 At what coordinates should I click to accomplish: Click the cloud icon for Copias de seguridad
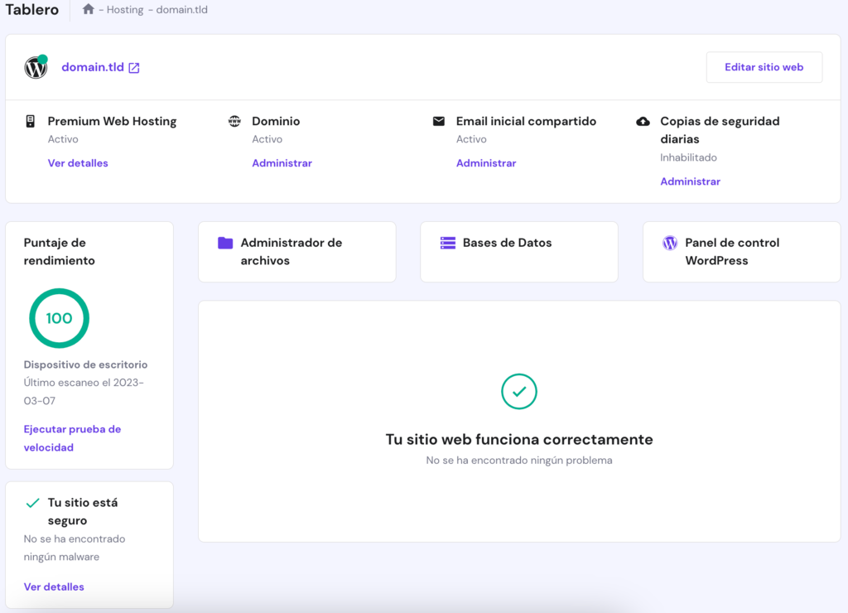(x=643, y=121)
